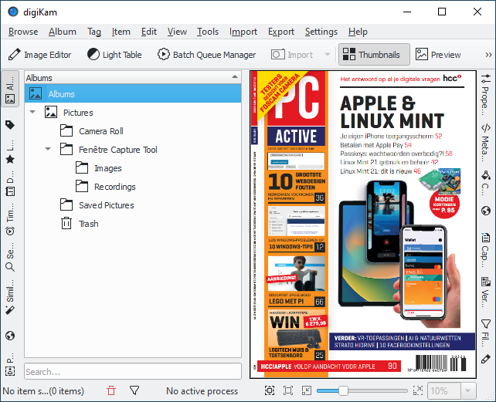
Task: Open the Labels star sidebar tab
Action: [x=10, y=152]
